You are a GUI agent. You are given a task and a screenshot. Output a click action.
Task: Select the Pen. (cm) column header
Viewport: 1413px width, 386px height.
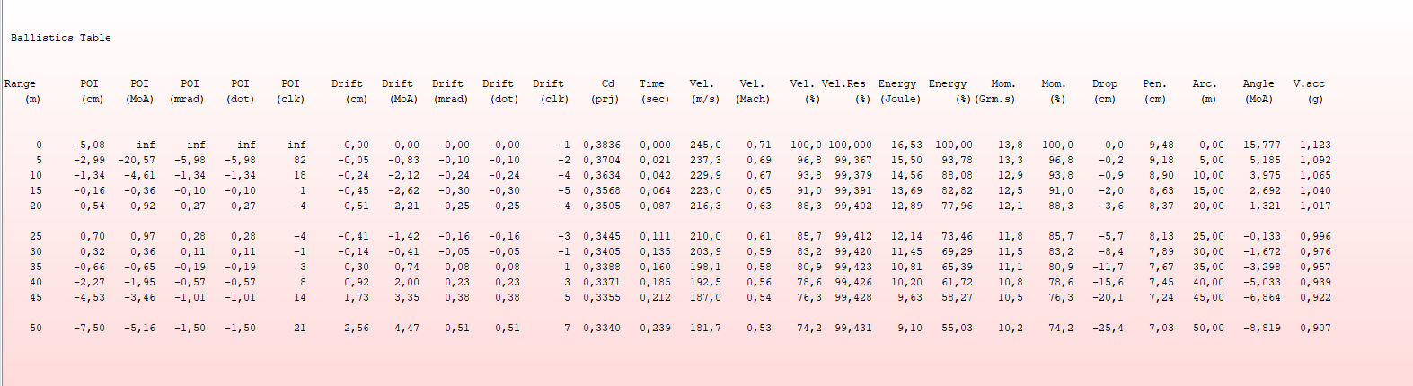click(1154, 91)
